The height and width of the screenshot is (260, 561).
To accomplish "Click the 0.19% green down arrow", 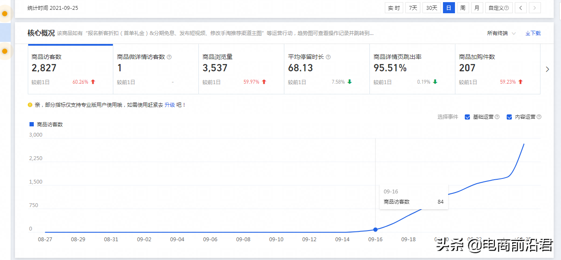I will click(435, 82).
